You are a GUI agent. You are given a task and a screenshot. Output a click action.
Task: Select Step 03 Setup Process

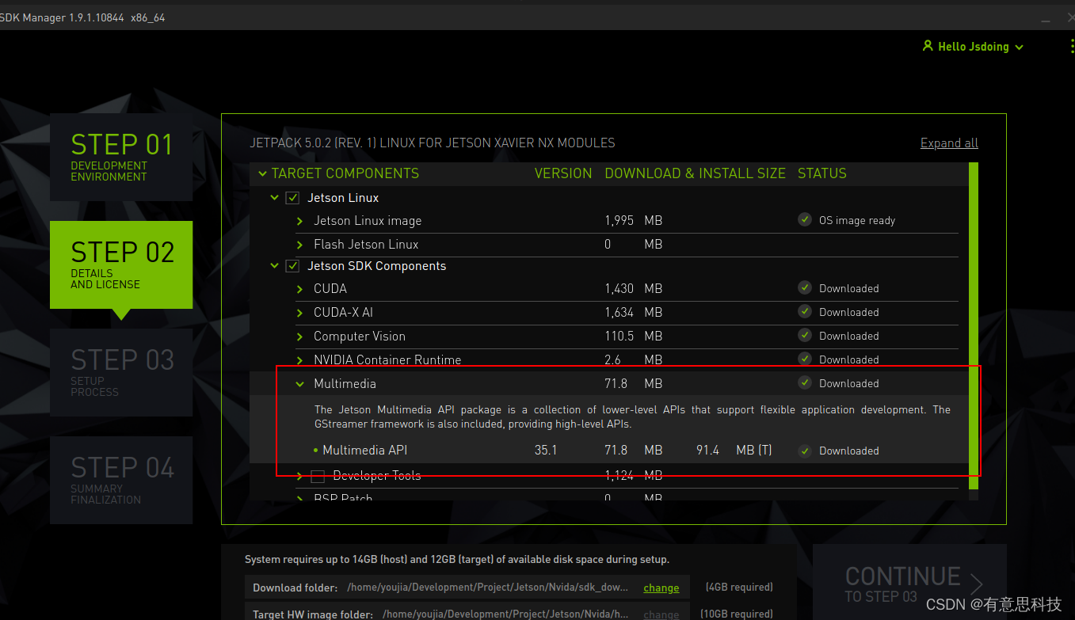121,372
